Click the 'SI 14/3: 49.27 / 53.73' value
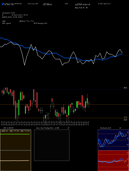 pyautogui.click(x=20, y=15)
